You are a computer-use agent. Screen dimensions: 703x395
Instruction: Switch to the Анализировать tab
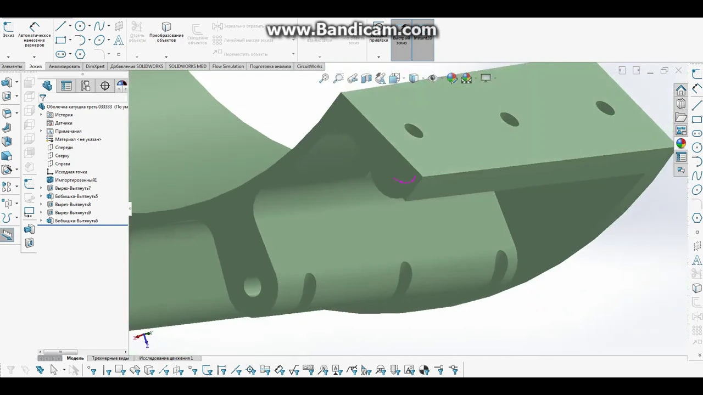(64, 66)
